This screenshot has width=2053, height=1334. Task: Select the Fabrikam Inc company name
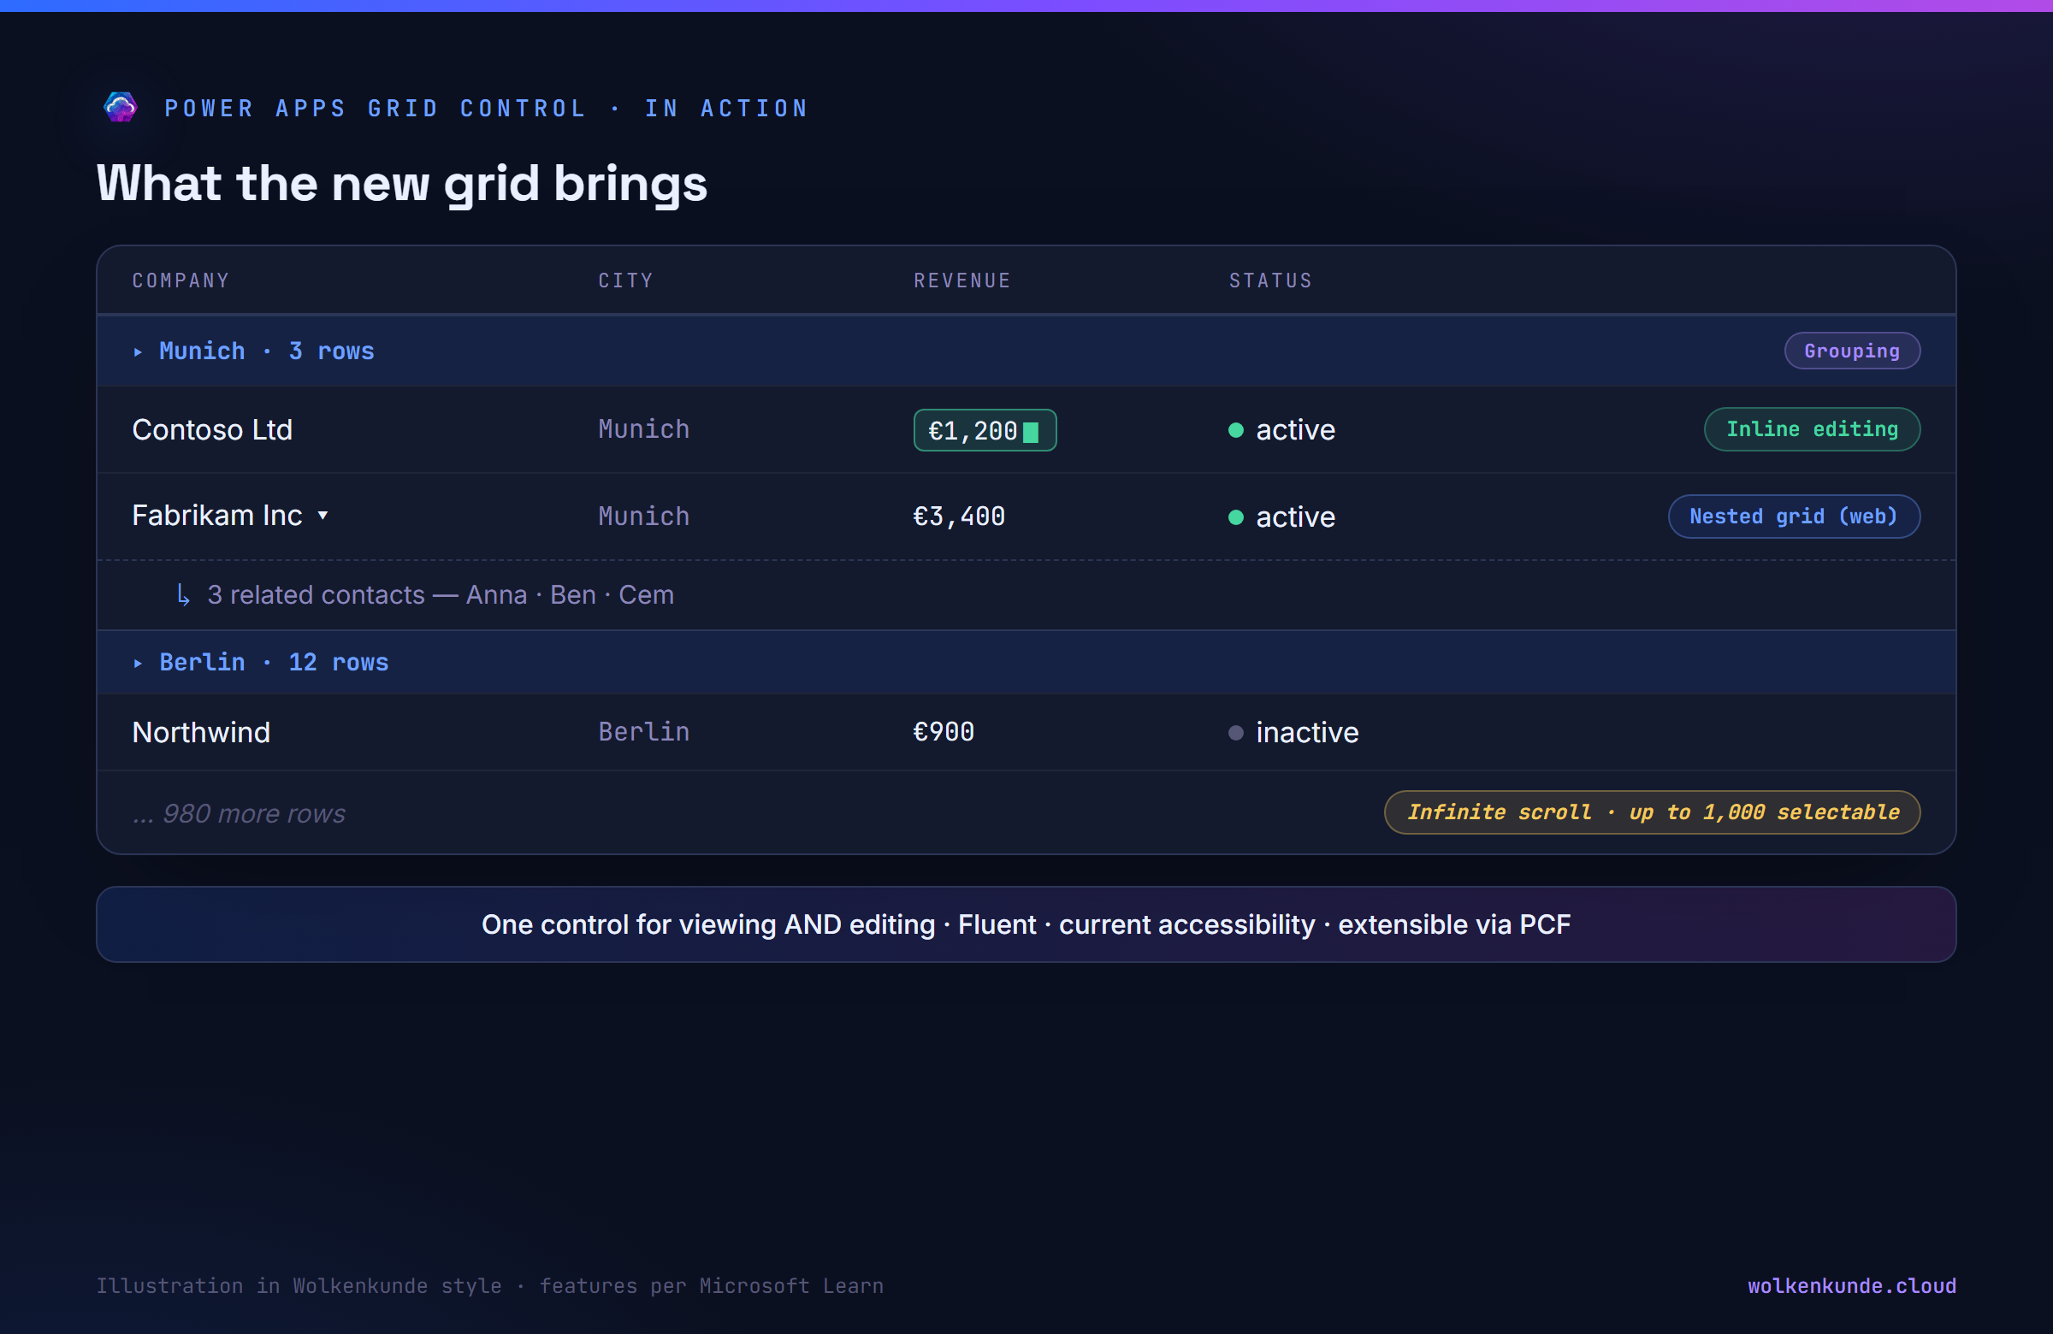click(217, 516)
